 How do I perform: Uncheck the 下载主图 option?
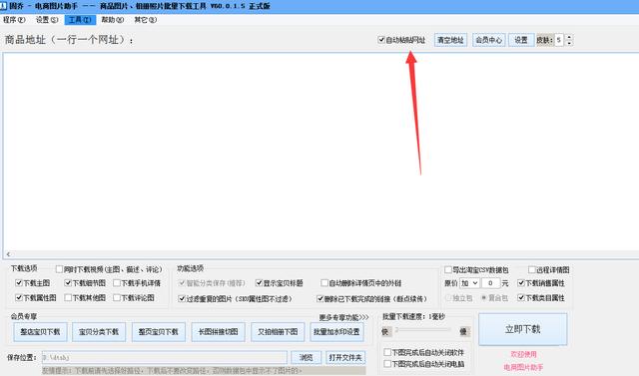pyautogui.click(x=19, y=283)
